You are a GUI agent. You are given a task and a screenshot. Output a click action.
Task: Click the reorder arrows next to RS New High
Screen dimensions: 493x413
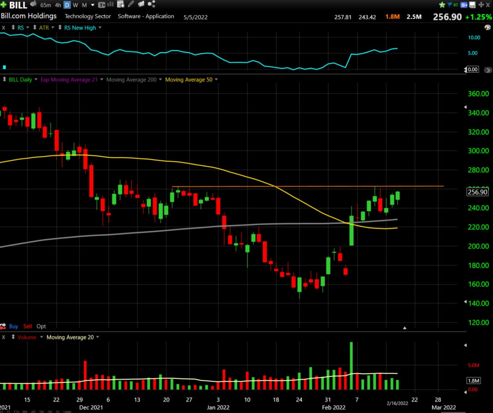[x=60, y=27]
